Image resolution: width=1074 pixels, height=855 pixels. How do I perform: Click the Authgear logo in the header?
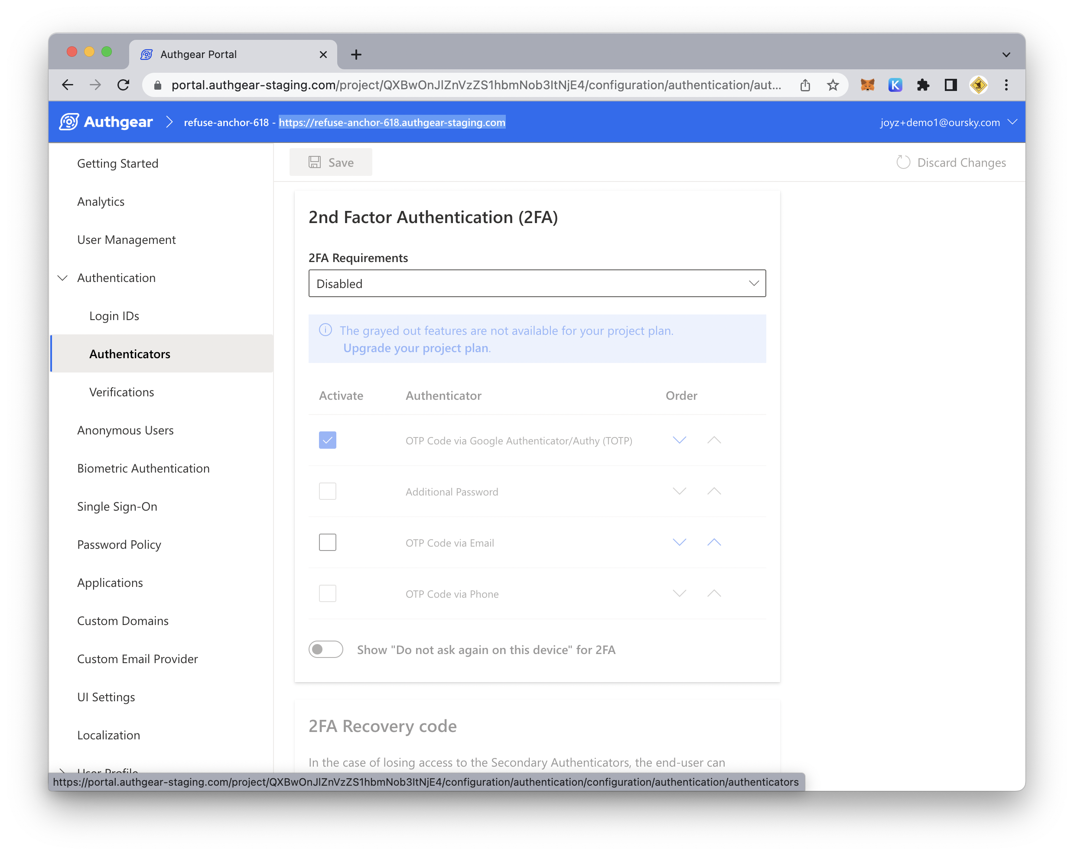click(x=106, y=122)
